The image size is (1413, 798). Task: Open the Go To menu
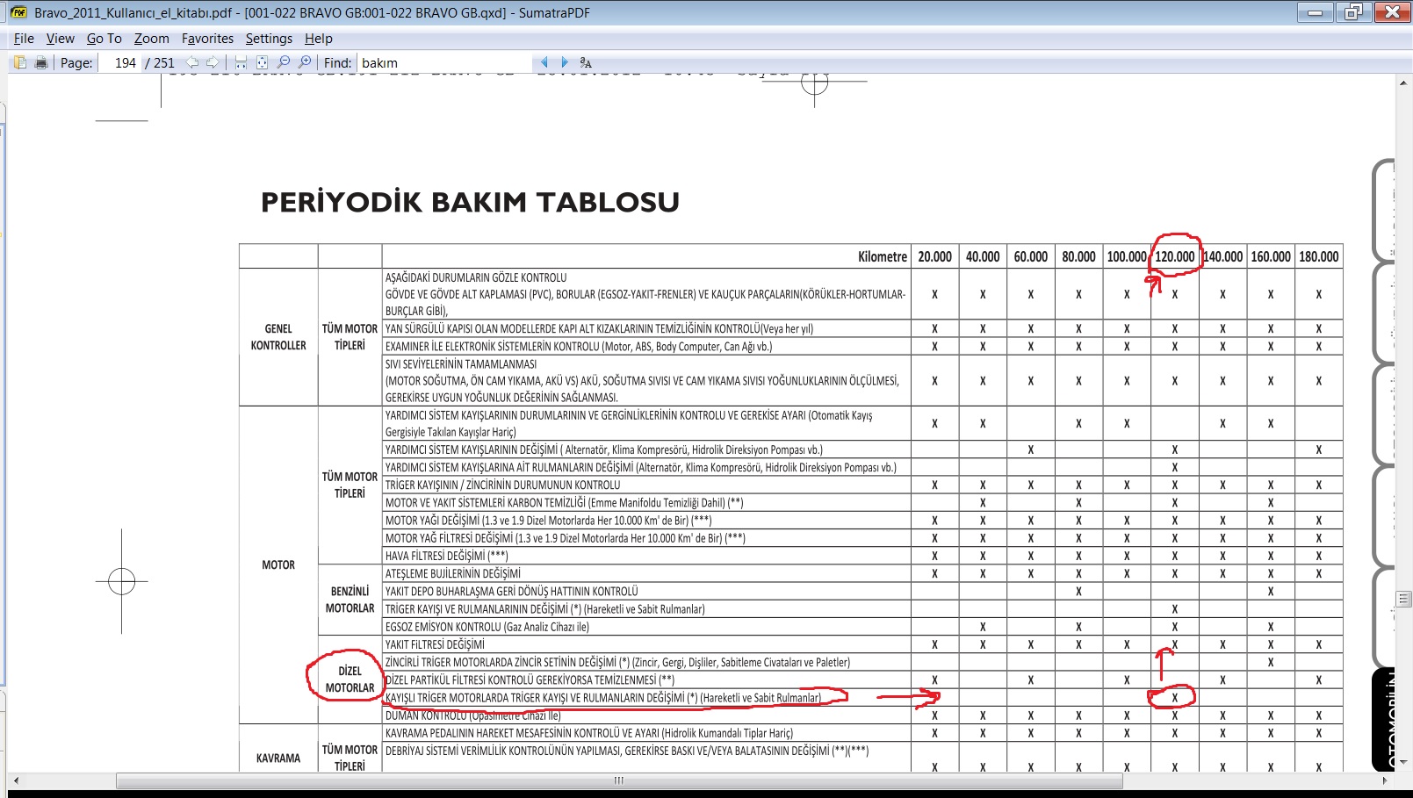click(104, 39)
